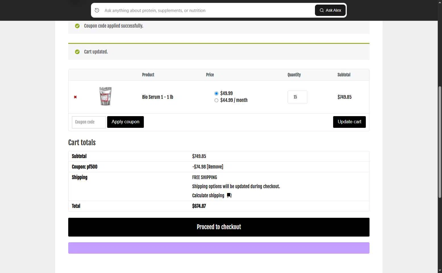Screen dimensions: 442x273
Task: Click the Total value $674.87
Action: (199, 206)
